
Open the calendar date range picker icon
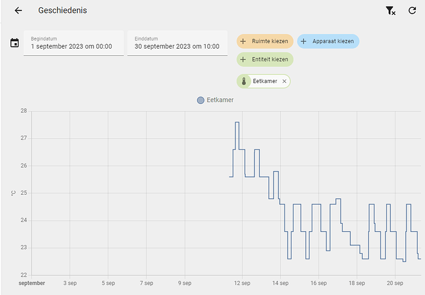tap(15, 43)
